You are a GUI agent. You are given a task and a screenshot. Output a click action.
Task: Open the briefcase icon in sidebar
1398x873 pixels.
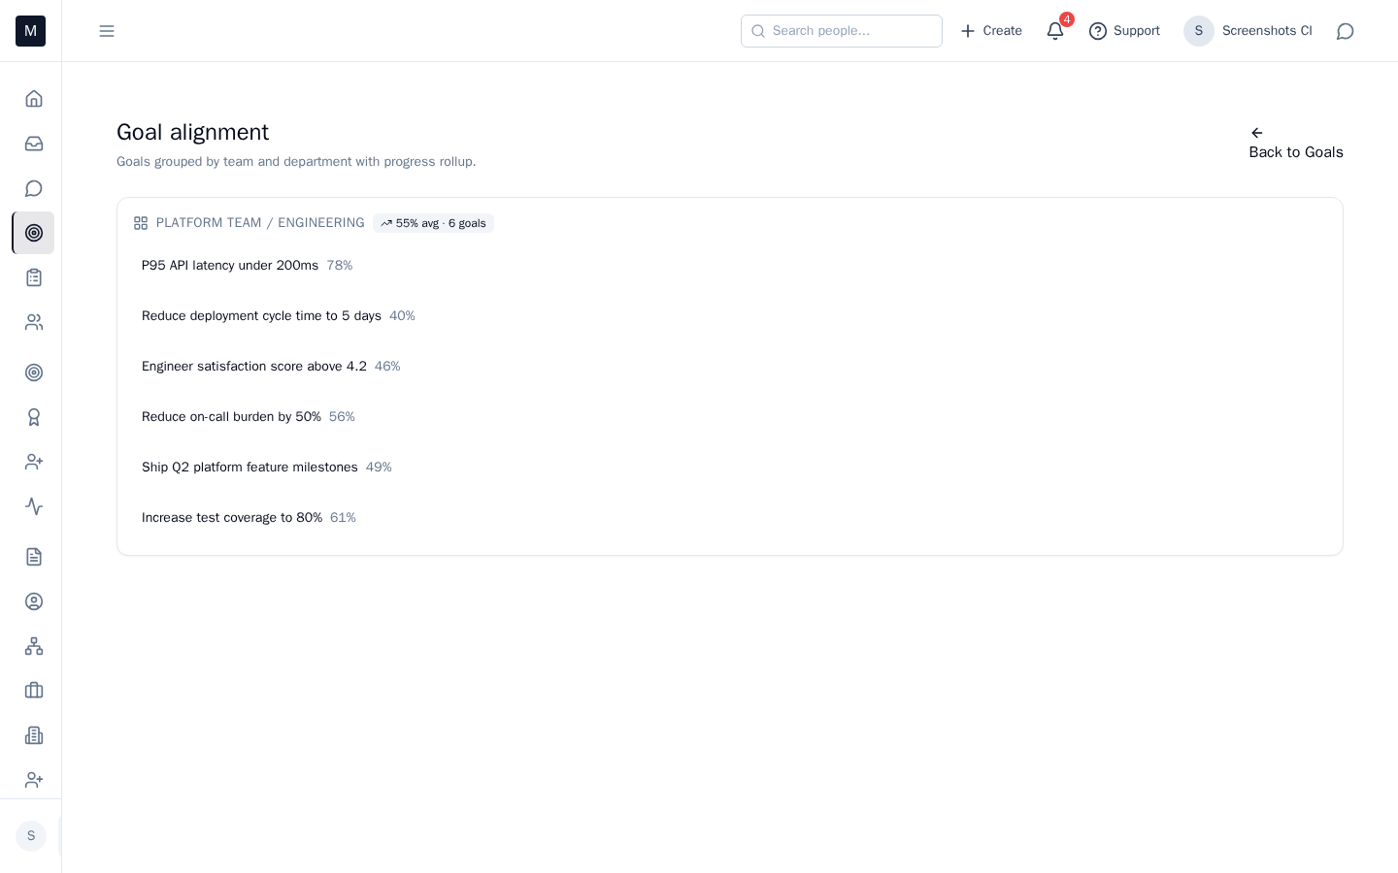pyautogui.click(x=34, y=691)
